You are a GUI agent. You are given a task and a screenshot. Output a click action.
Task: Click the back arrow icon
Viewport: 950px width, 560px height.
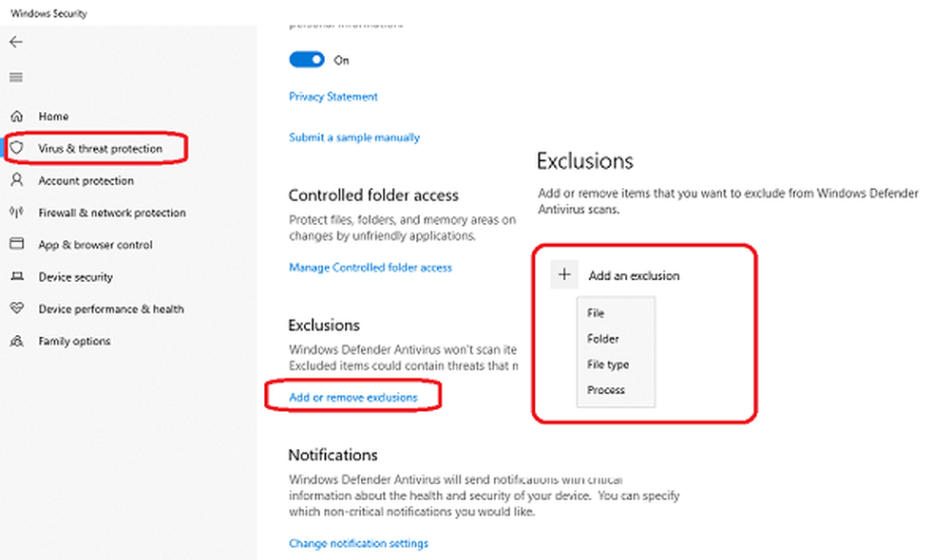(16, 43)
